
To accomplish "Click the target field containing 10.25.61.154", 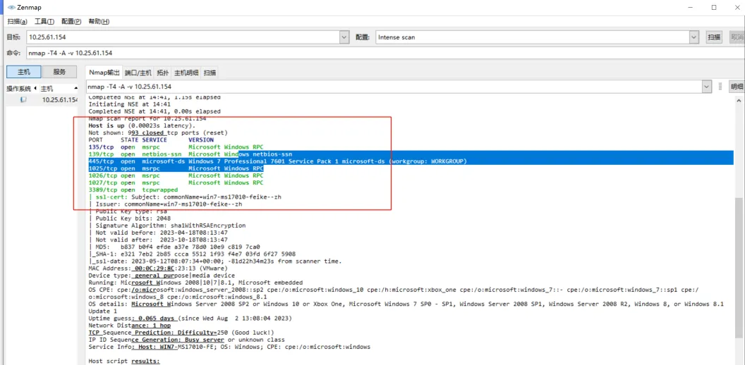I will pos(183,37).
